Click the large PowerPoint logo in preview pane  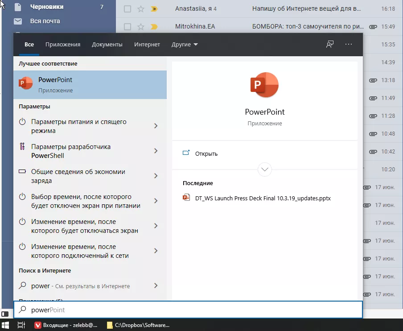point(264,85)
